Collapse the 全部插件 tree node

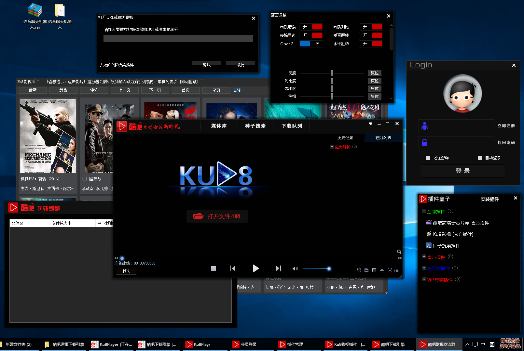pos(424,211)
